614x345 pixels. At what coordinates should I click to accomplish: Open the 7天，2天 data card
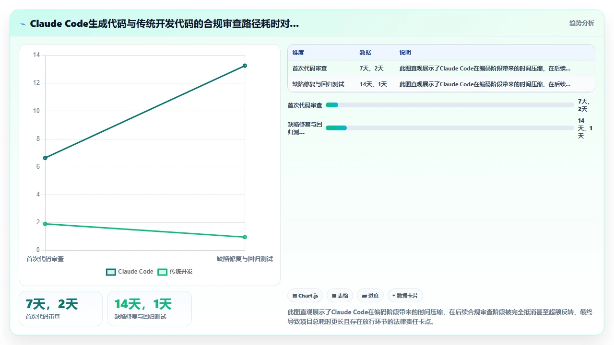60,309
